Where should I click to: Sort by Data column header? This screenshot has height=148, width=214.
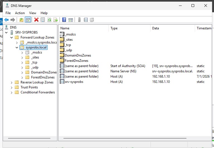173,28
